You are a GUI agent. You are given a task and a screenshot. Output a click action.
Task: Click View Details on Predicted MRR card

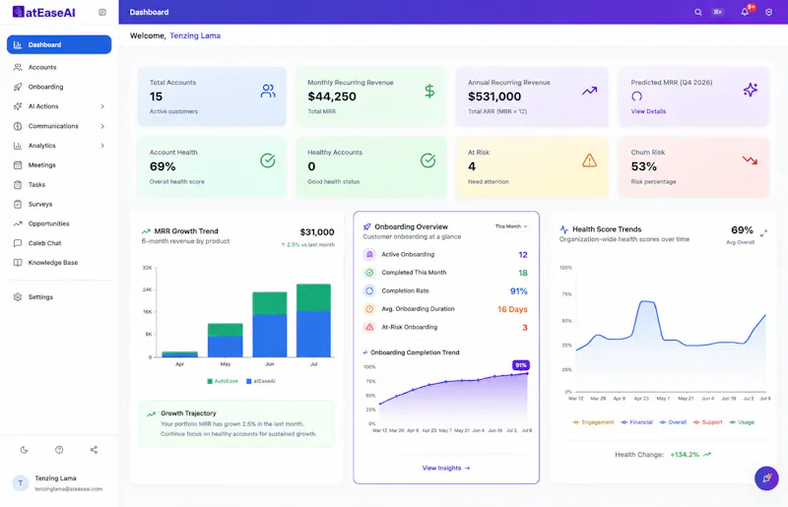click(648, 111)
